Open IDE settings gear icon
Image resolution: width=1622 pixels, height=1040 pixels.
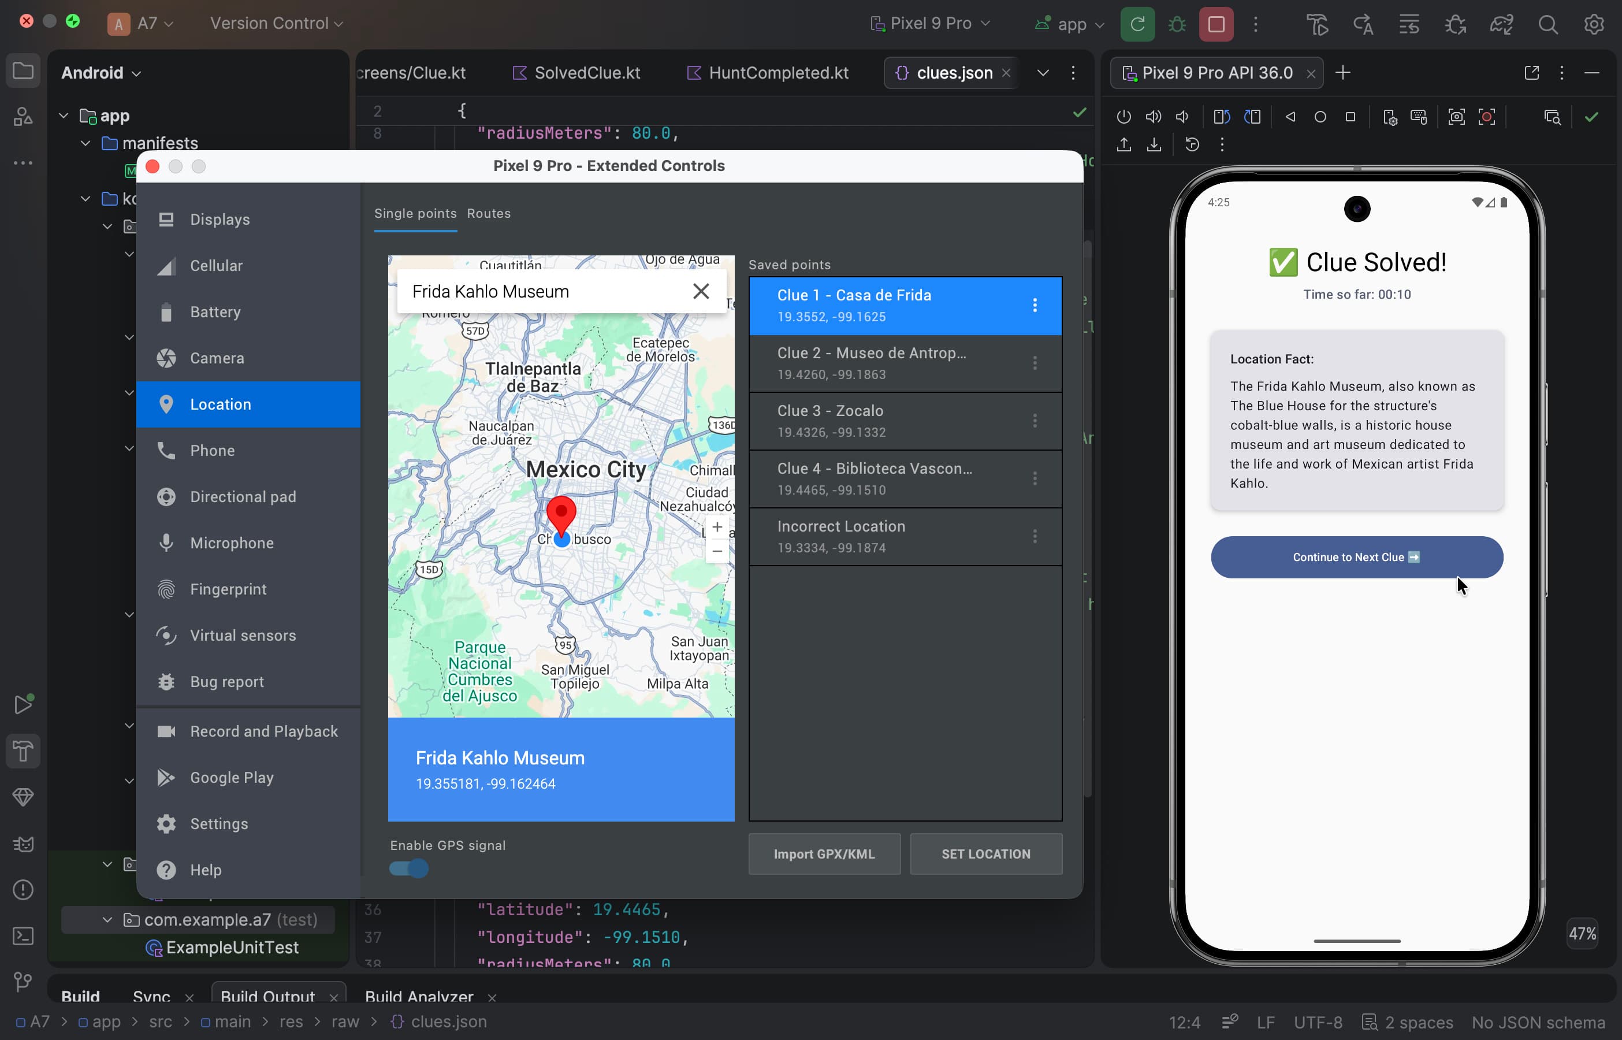(1594, 24)
